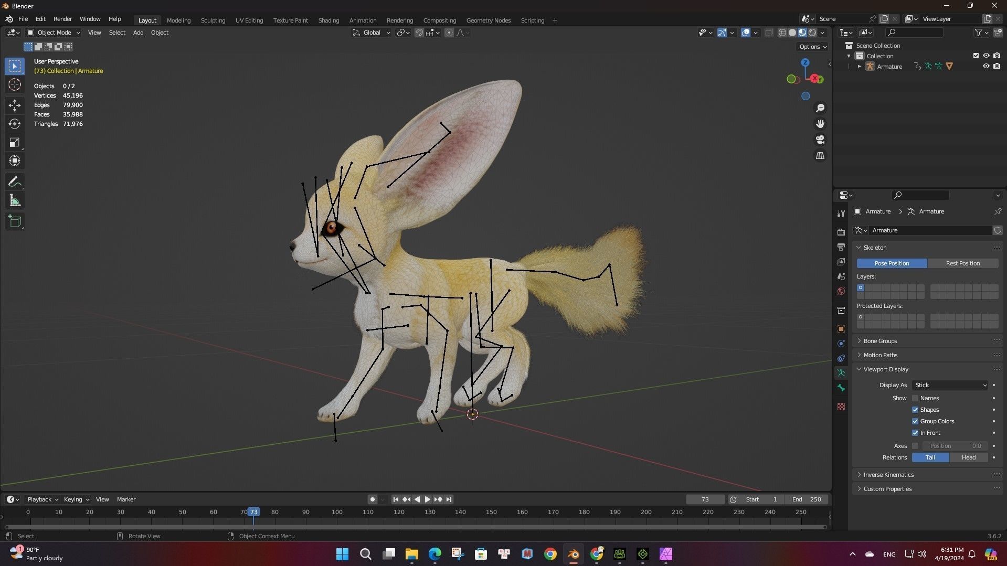Viewport: 1007px width, 566px height.
Task: Click the playhead marker at frame 73
Action: point(253,512)
